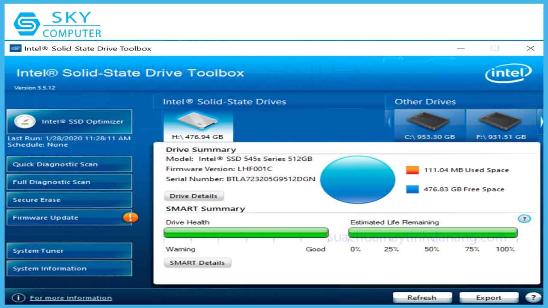Screen dimensions: 548x308
Task: Click the Model Intel SSD 545s text
Action: (x=239, y=159)
